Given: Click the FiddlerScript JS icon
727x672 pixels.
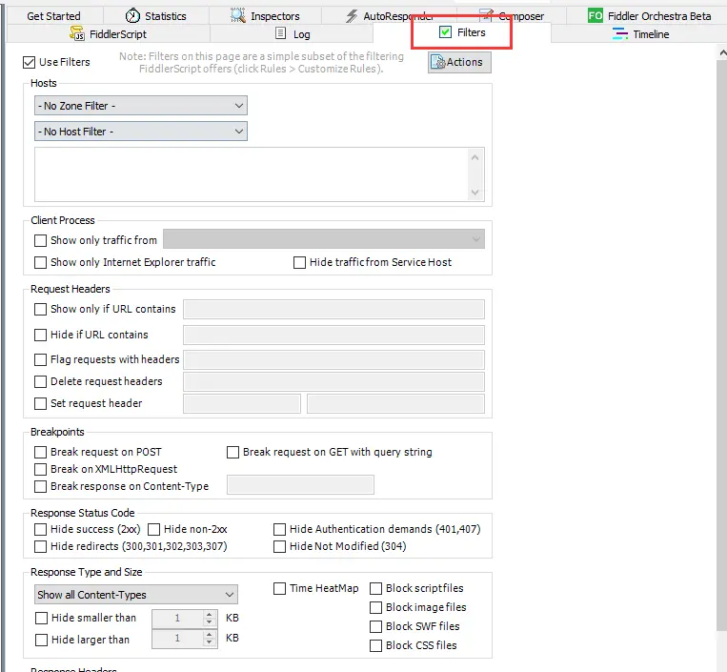Looking at the screenshot, I should [77, 33].
